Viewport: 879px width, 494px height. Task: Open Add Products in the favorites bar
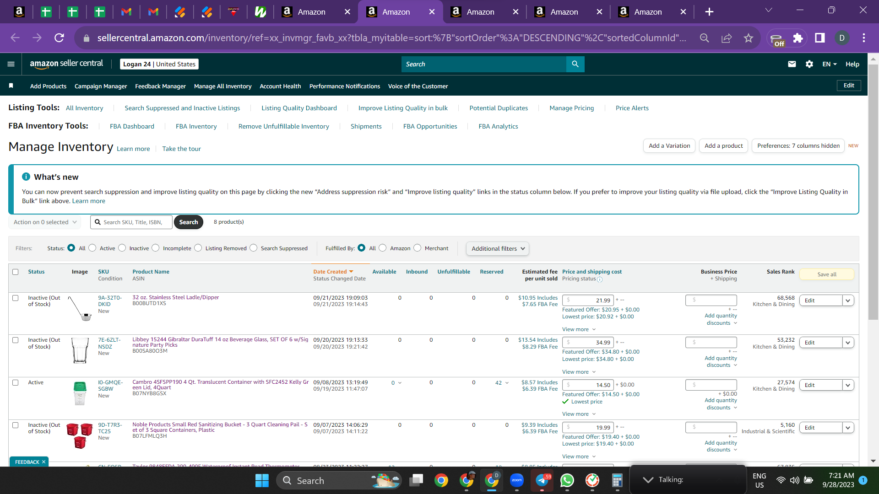pyautogui.click(x=48, y=86)
